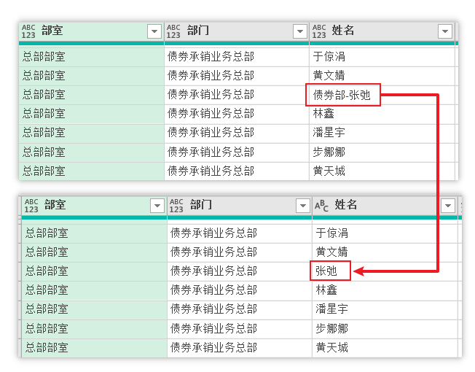Click name 于倞涓 in lower table
Image resolution: width=475 pixels, height=372 pixels.
(332, 233)
